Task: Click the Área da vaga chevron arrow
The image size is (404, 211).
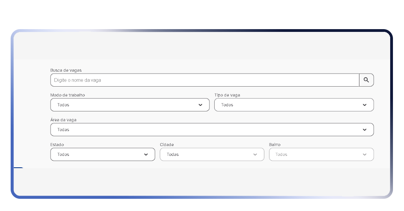Action: (365, 130)
